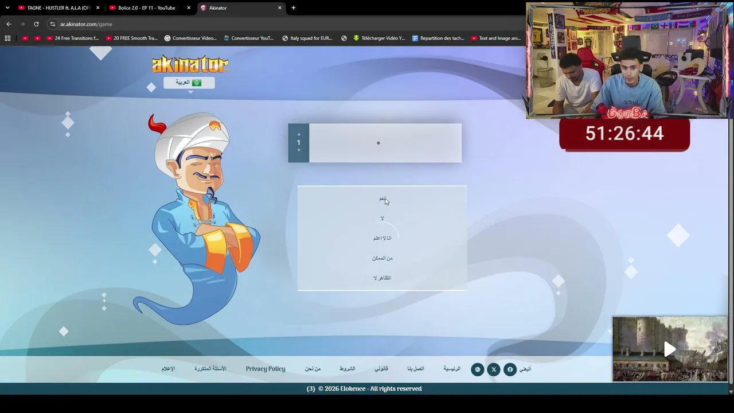Answer لا (no) to the question
This screenshot has height=413, width=734.
coord(382,219)
